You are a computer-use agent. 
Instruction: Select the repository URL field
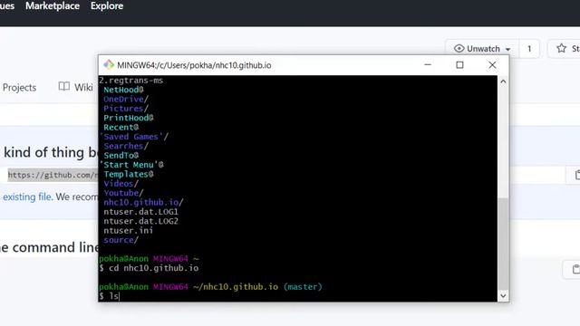click(53, 175)
